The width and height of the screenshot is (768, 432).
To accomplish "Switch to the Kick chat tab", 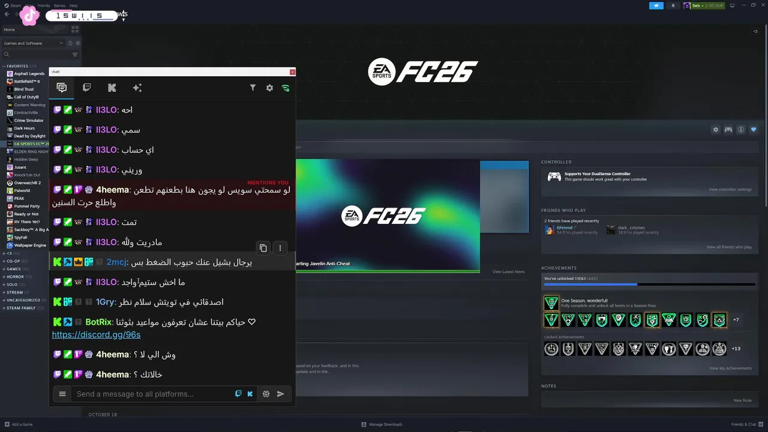I will point(112,88).
